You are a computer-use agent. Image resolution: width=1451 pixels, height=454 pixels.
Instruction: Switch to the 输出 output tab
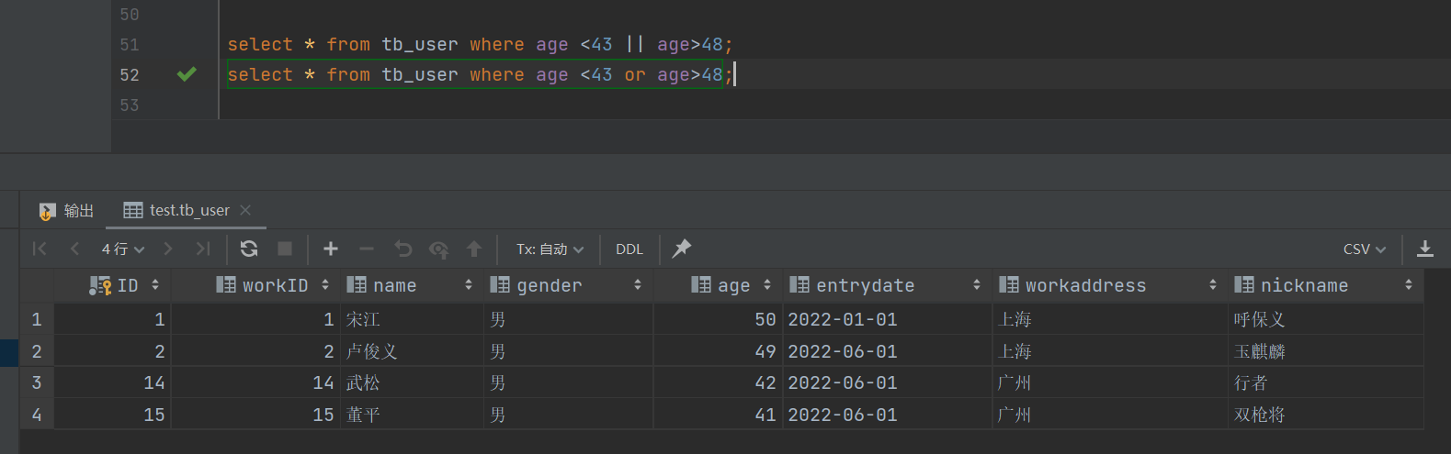tap(67, 211)
